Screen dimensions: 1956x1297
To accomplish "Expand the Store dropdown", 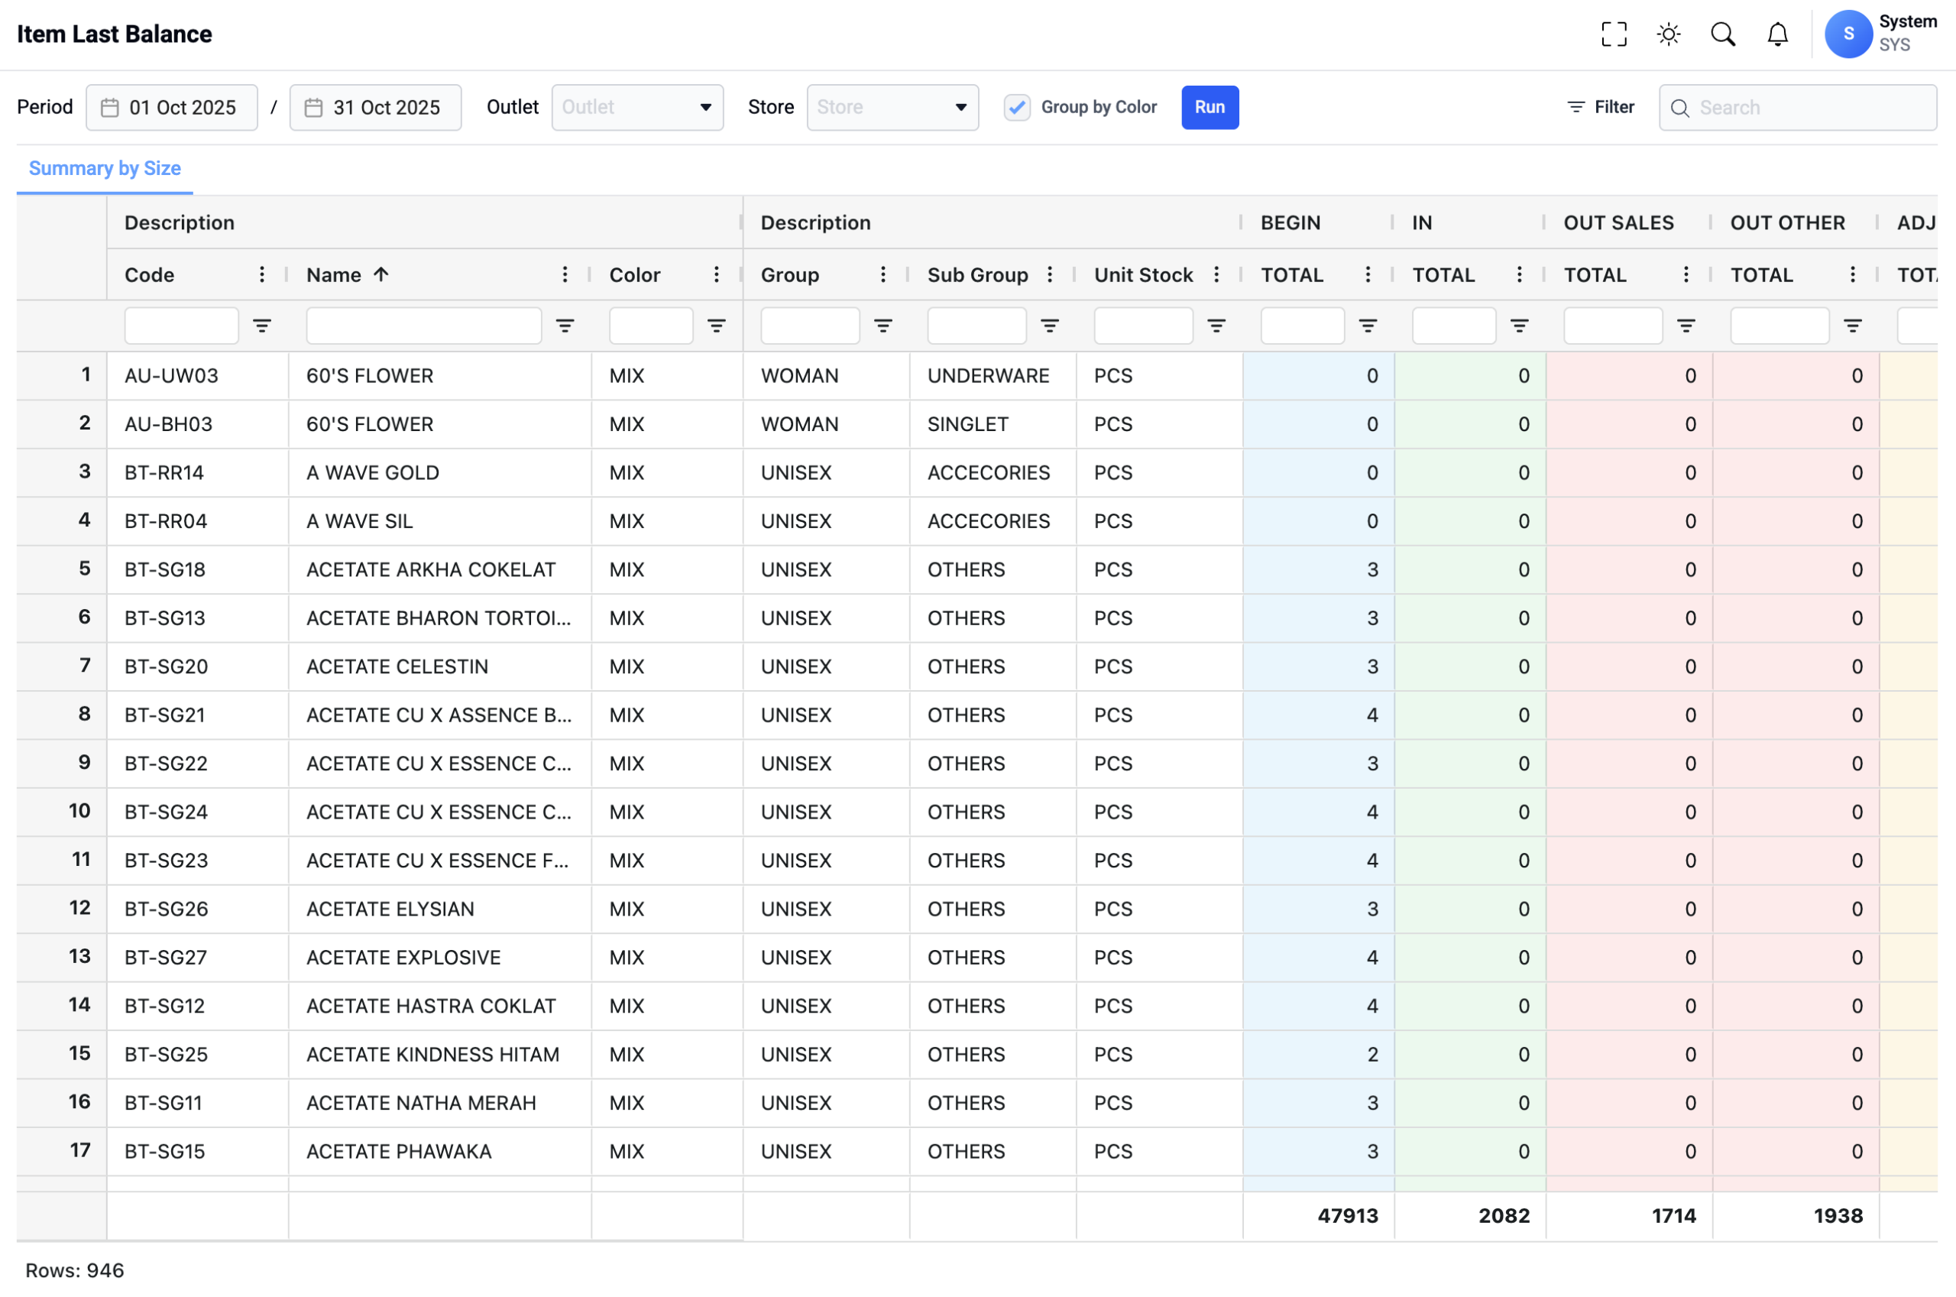I will (892, 108).
